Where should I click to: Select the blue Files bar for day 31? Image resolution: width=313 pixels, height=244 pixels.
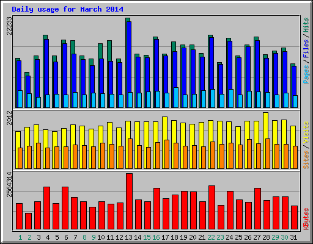click(x=294, y=81)
